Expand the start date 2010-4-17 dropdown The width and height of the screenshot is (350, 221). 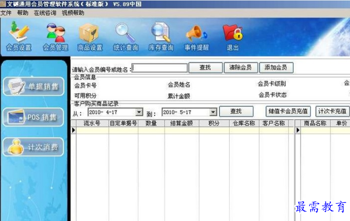click(139, 112)
